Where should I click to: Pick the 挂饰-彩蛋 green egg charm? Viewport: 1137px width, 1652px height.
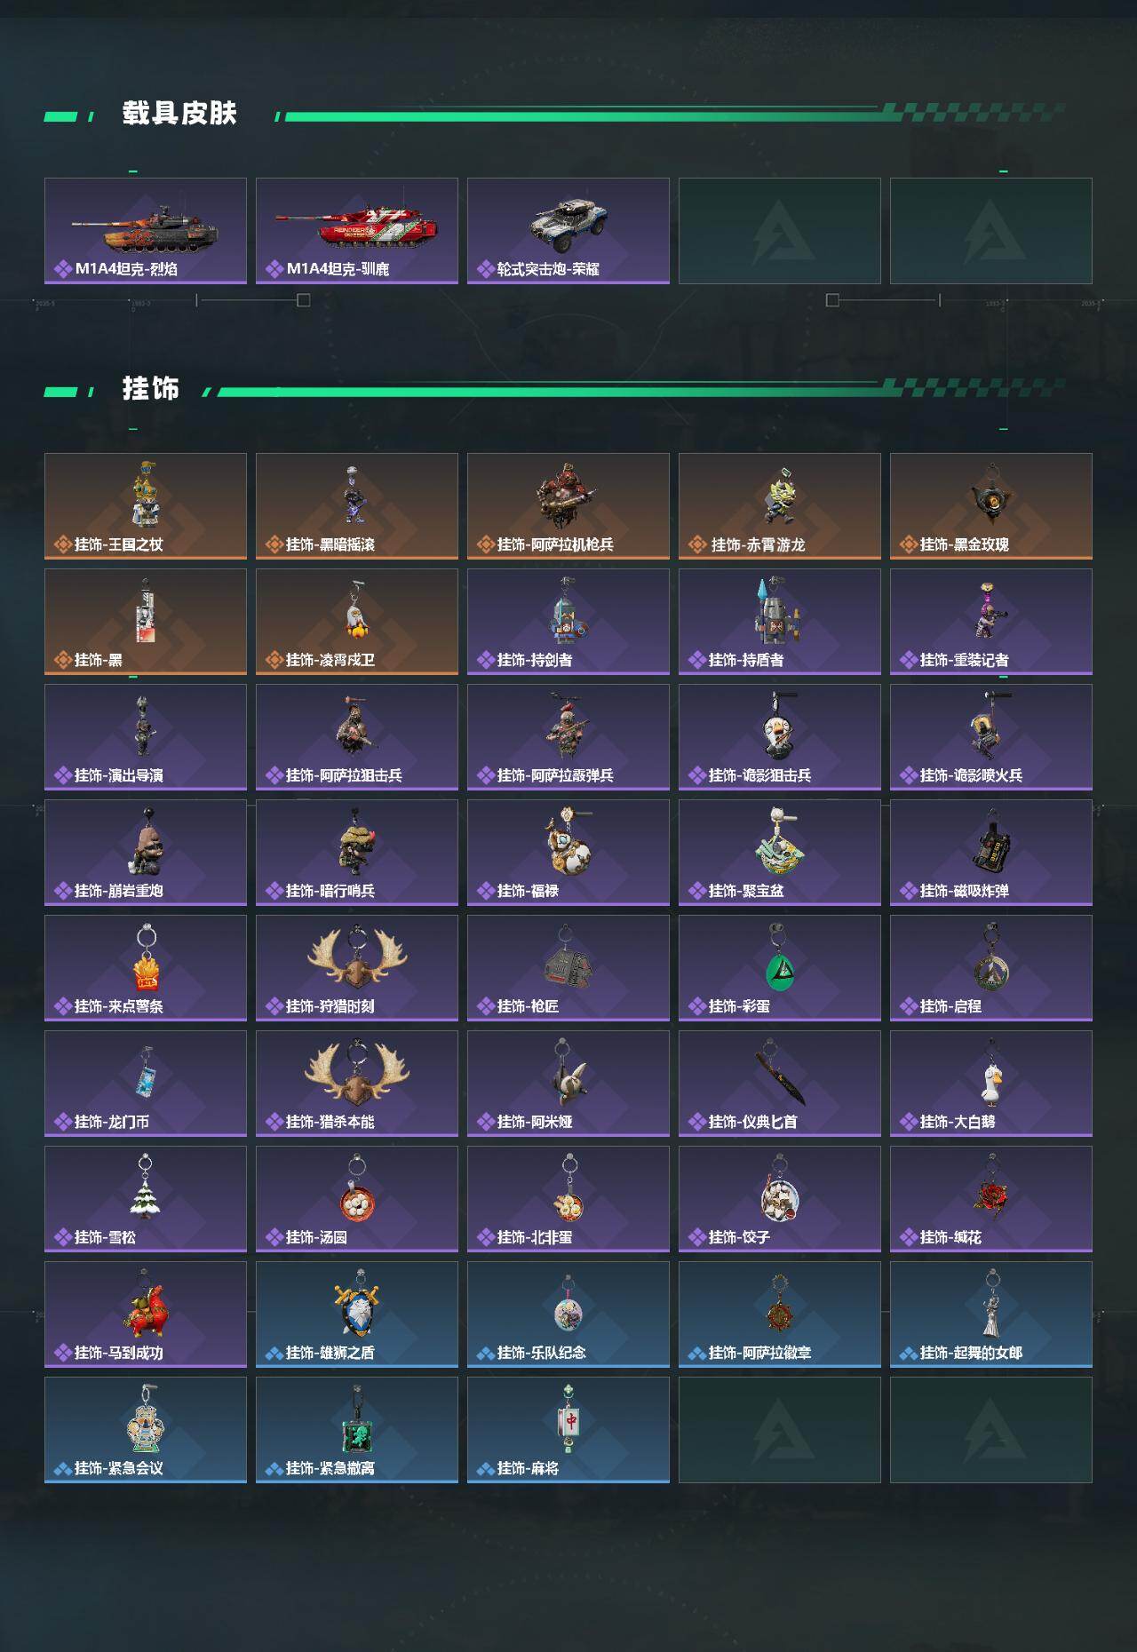[780, 968]
